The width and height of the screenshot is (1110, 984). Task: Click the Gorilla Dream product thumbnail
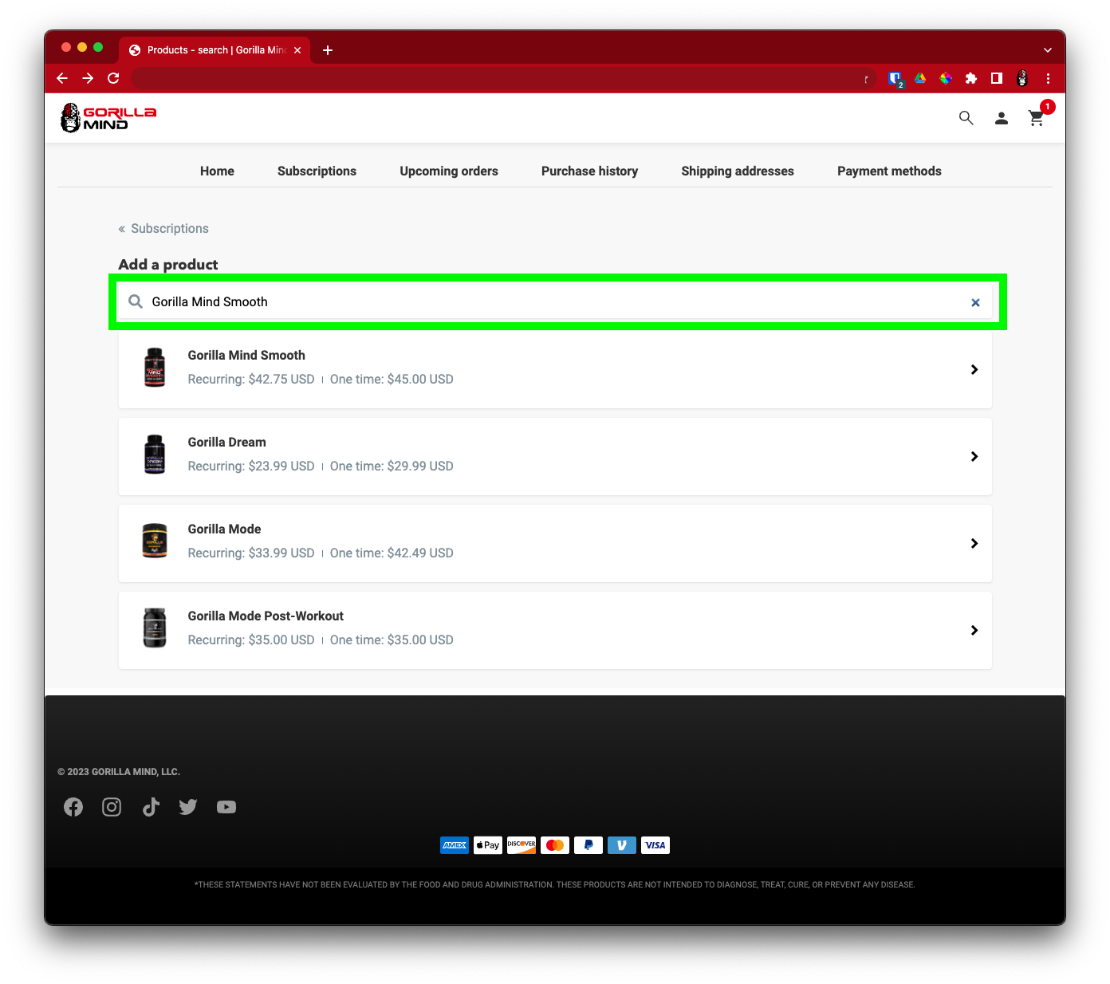(x=155, y=455)
